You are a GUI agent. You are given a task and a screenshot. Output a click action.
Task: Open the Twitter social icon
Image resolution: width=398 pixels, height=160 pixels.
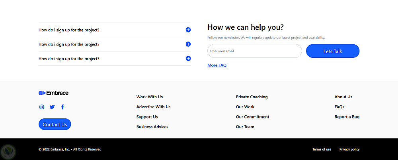[52, 107]
